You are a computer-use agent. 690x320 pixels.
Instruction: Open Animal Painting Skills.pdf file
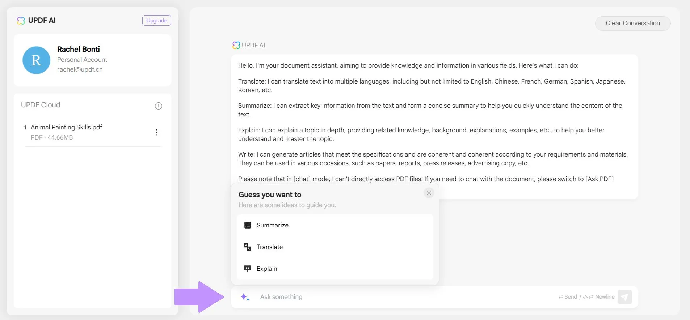coord(67,127)
